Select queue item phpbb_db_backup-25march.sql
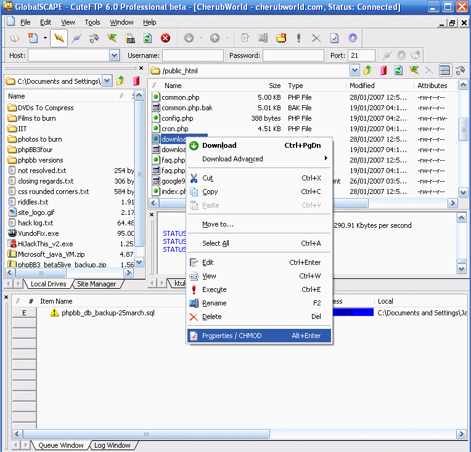Image resolution: width=471 pixels, height=452 pixels. pyautogui.click(x=108, y=313)
